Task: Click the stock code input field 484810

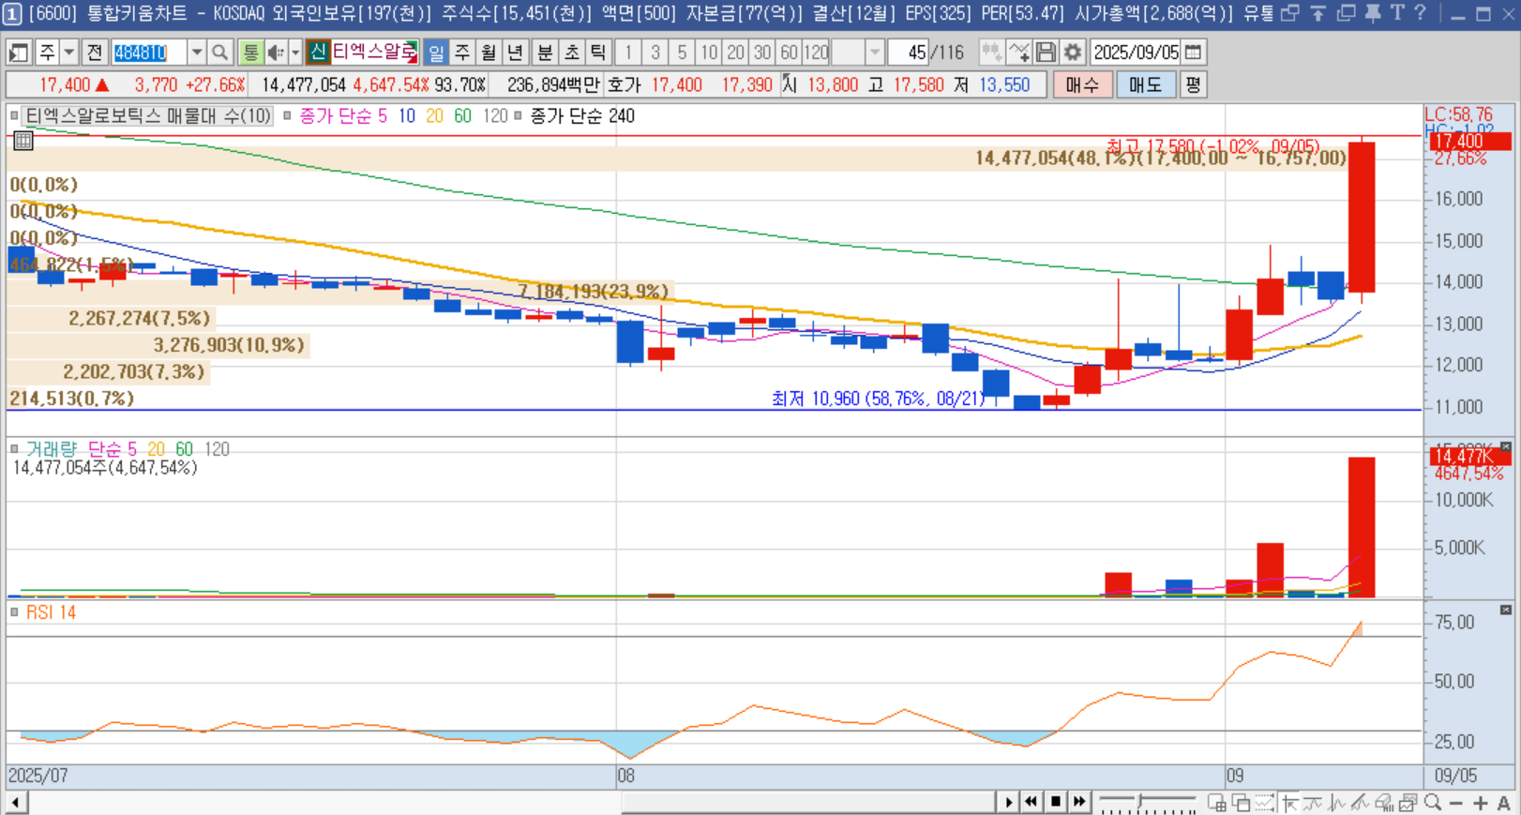Action: click(x=148, y=53)
